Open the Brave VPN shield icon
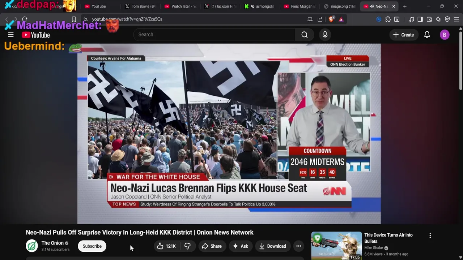Screen dimensions: 463x260 point(447,19)
